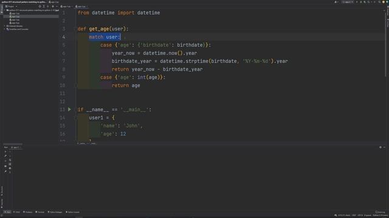Run the script from the line 13 gutter arrow
Viewport: 389px width, 218px height.
(x=69, y=110)
